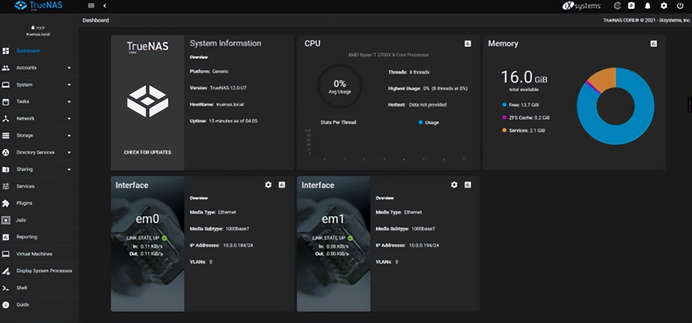Open the alerts bell icon
Screen dimensions: 692x323
(x=647, y=6)
